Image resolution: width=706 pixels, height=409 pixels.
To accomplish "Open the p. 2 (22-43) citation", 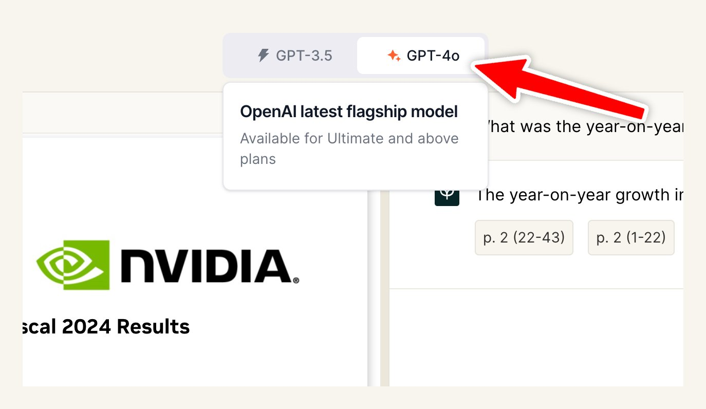I will tap(524, 237).
